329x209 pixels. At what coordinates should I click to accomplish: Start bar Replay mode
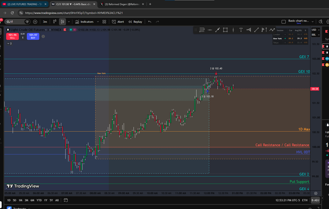click(135, 22)
